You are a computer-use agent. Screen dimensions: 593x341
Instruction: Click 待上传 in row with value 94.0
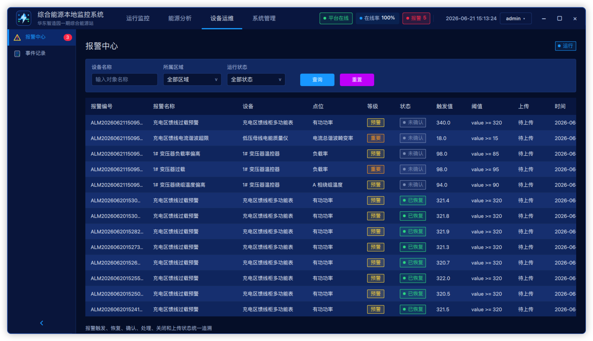[526, 185]
